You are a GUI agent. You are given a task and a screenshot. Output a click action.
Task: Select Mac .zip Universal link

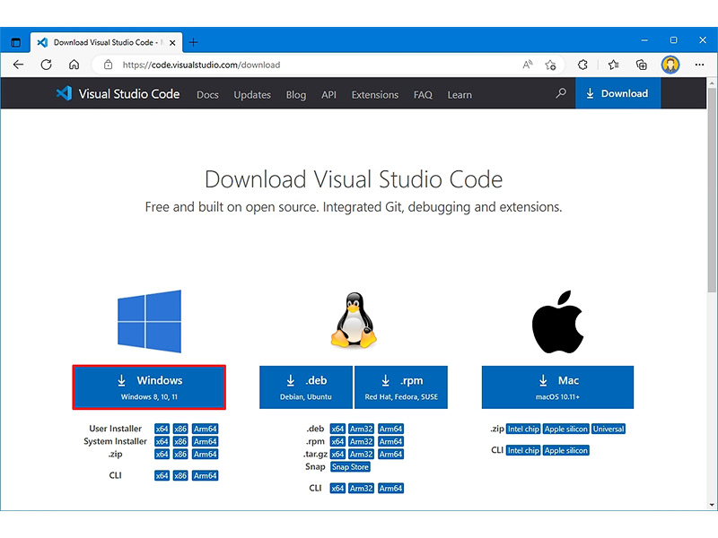tap(609, 429)
